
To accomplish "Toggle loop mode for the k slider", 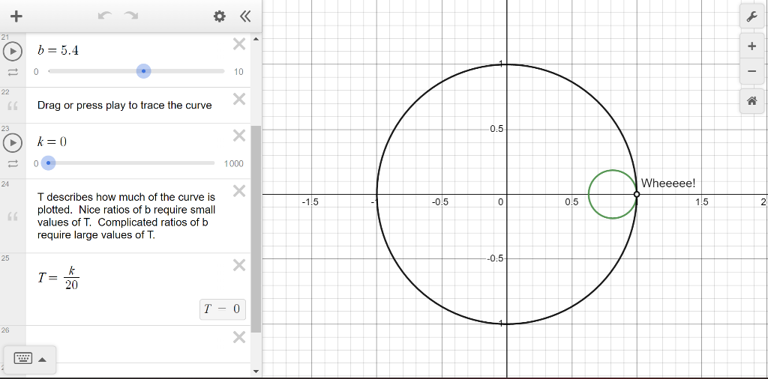I will click(13, 163).
